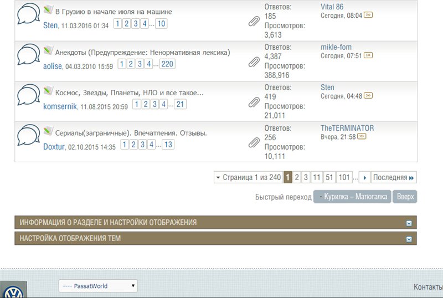Image resolution: width=443 pixels, height=298 pixels.
Task: Go to page 1 of Сериалы thread
Action: point(125,145)
